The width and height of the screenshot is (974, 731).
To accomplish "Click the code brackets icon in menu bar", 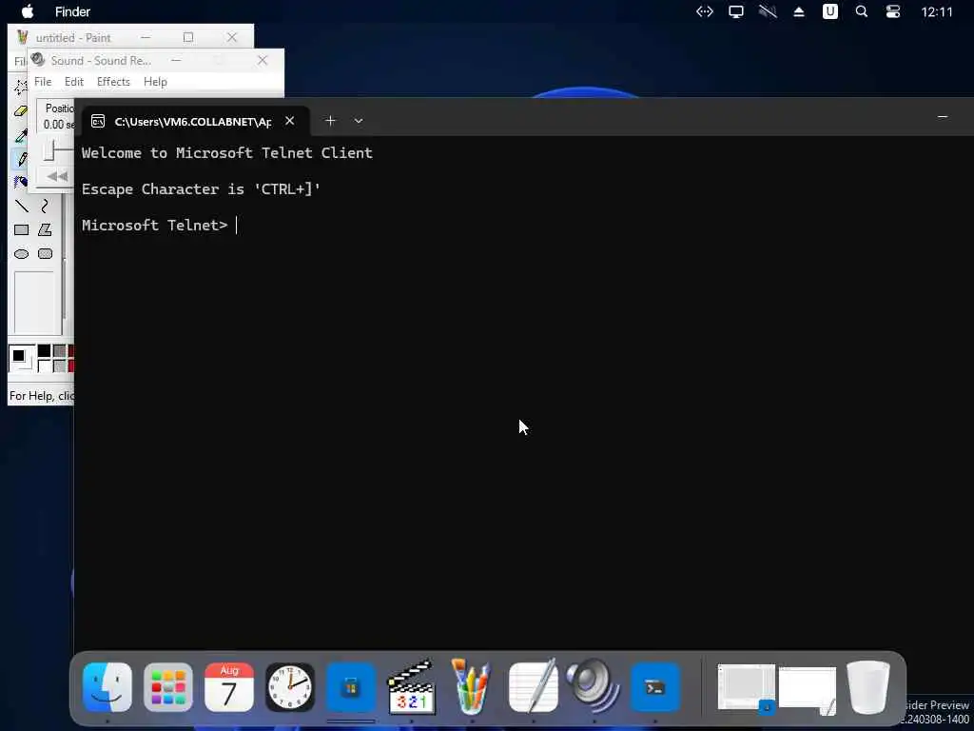I will point(705,11).
